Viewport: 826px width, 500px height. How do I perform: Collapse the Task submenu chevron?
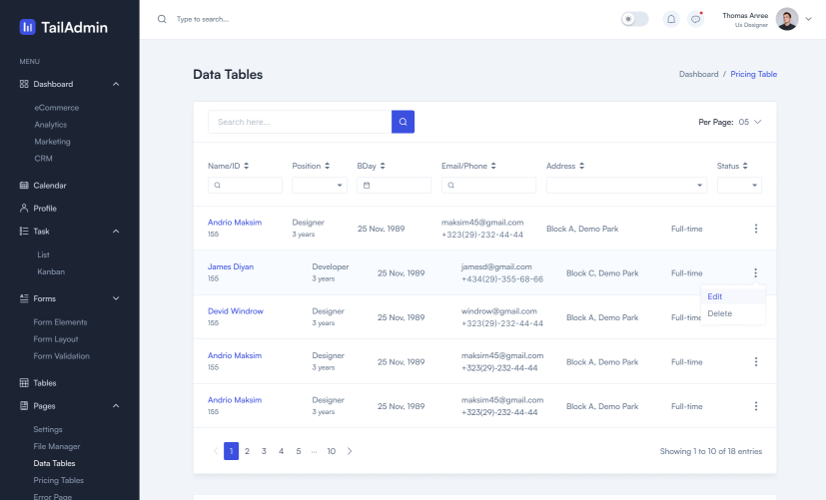[x=116, y=232]
